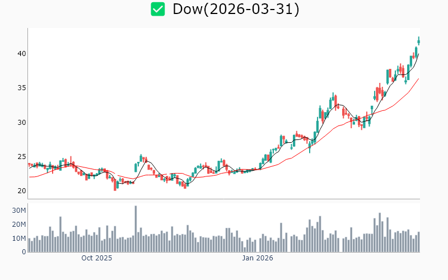The width and height of the screenshot is (448, 280).
Task: Click the first candlestick at the far left
Action: (x=29, y=165)
